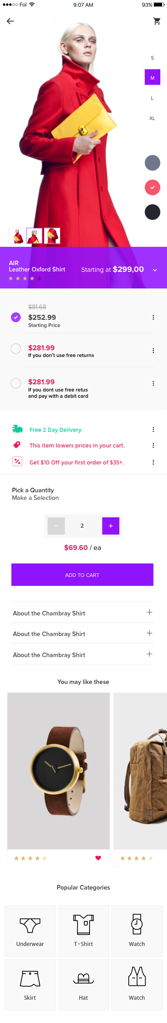Tap the heart icon under the watch
Image resolution: width=167 pixels, height=1023 pixels.
pos(98,858)
